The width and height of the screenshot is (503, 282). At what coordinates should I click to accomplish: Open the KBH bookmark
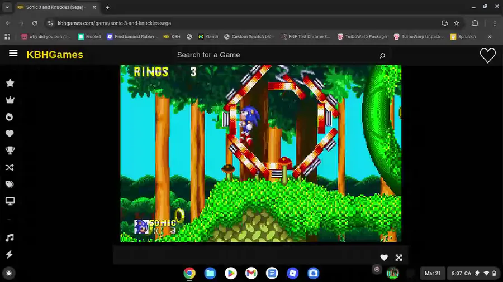pyautogui.click(x=172, y=37)
